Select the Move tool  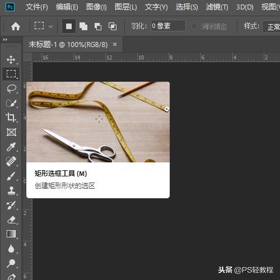(11, 59)
